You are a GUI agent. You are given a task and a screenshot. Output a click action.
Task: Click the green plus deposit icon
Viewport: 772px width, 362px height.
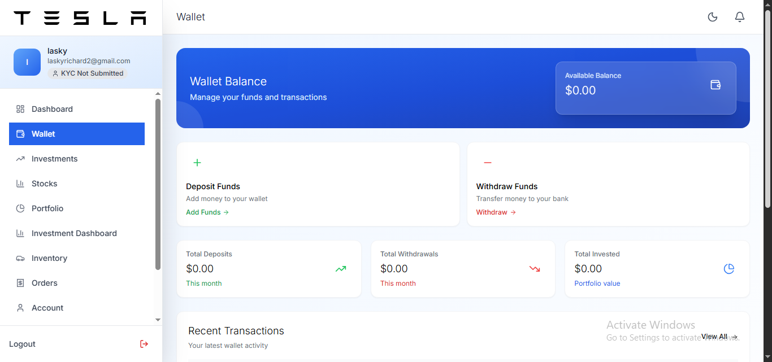pyautogui.click(x=197, y=163)
